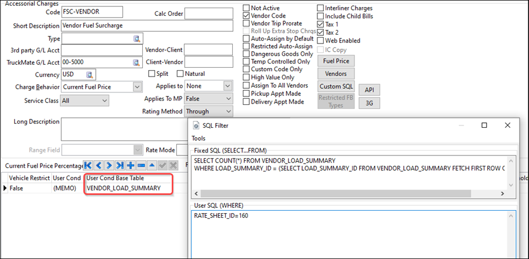
Task: Enable Vendor Trip Prorate
Action: [247, 24]
